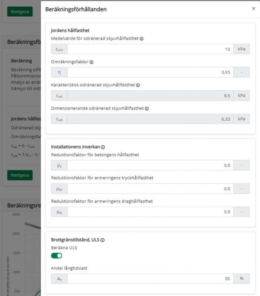Click the Jordens hållfasthet section heading
260x296 pixels.
pyautogui.click(x=70, y=30)
